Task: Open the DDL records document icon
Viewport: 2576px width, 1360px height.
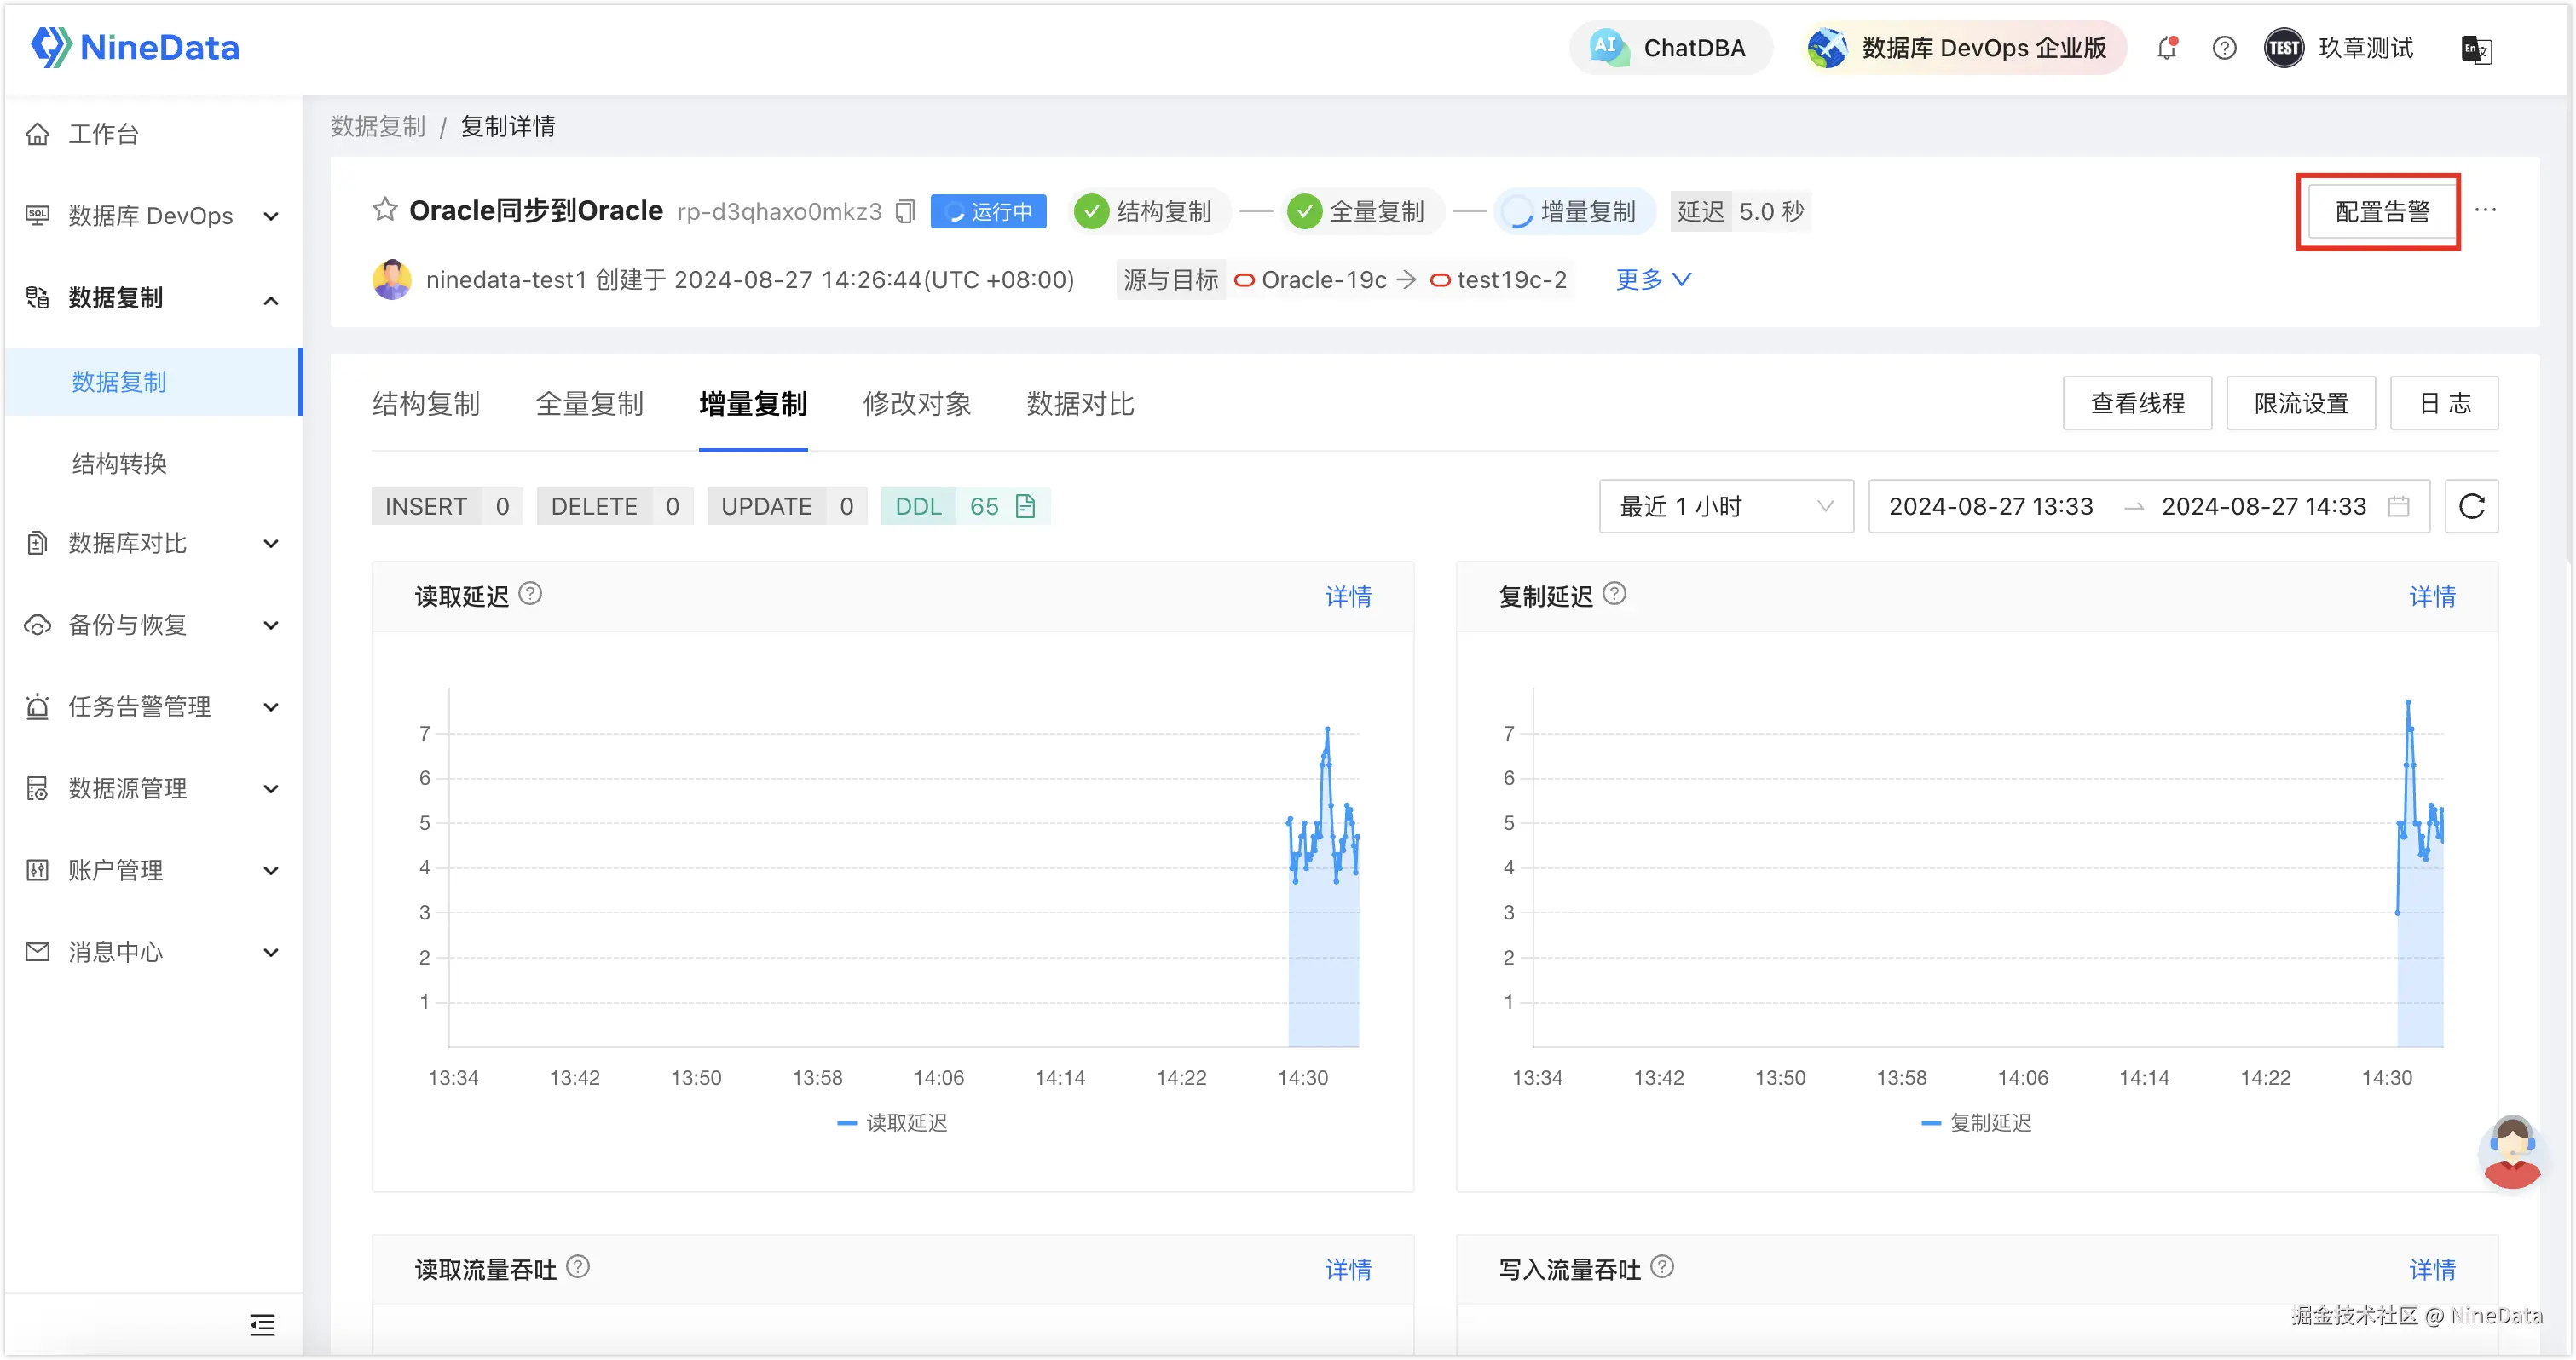Action: pos(1025,507)
